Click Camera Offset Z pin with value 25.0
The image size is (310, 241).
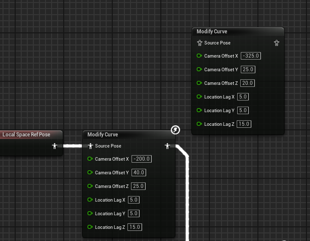point(90,186)
